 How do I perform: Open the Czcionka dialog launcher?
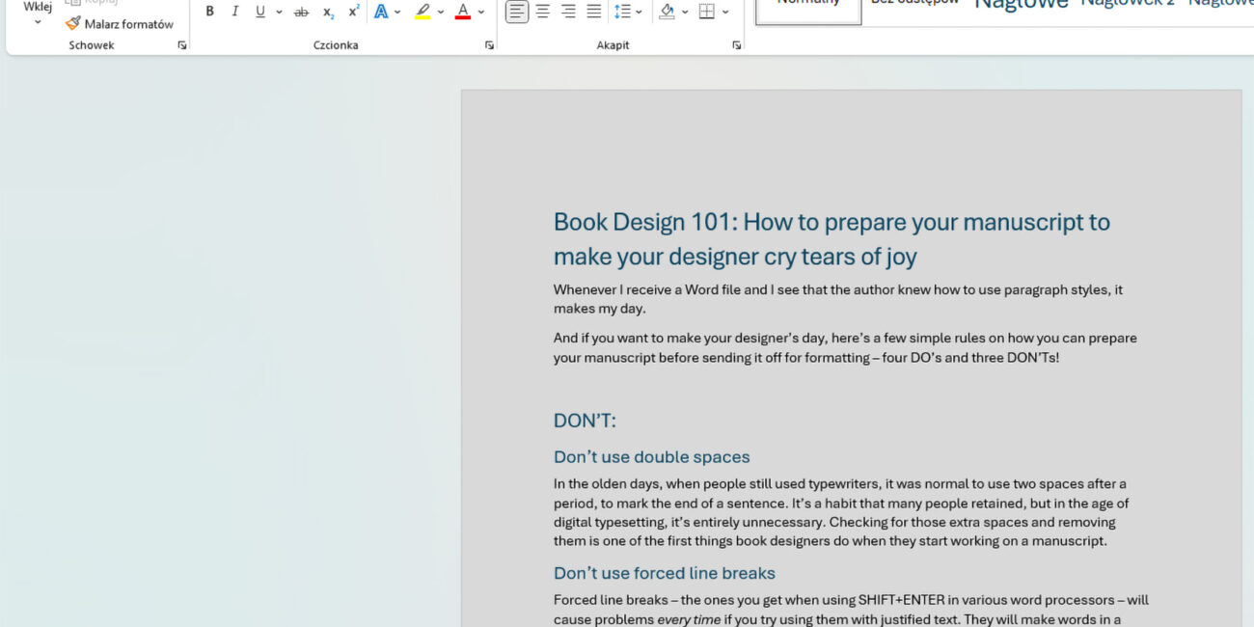(489, 45)
